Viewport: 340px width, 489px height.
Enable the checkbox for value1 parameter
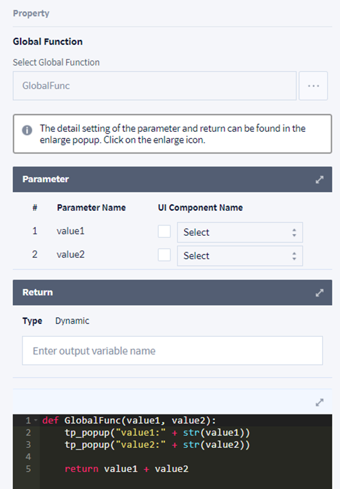(164, 231)
